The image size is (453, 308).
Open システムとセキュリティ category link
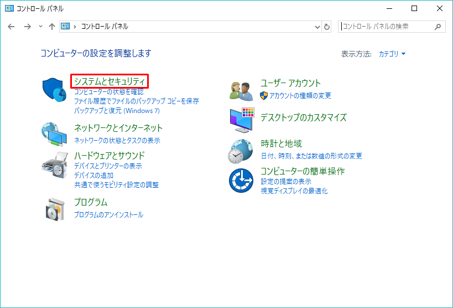coord(110,81)
